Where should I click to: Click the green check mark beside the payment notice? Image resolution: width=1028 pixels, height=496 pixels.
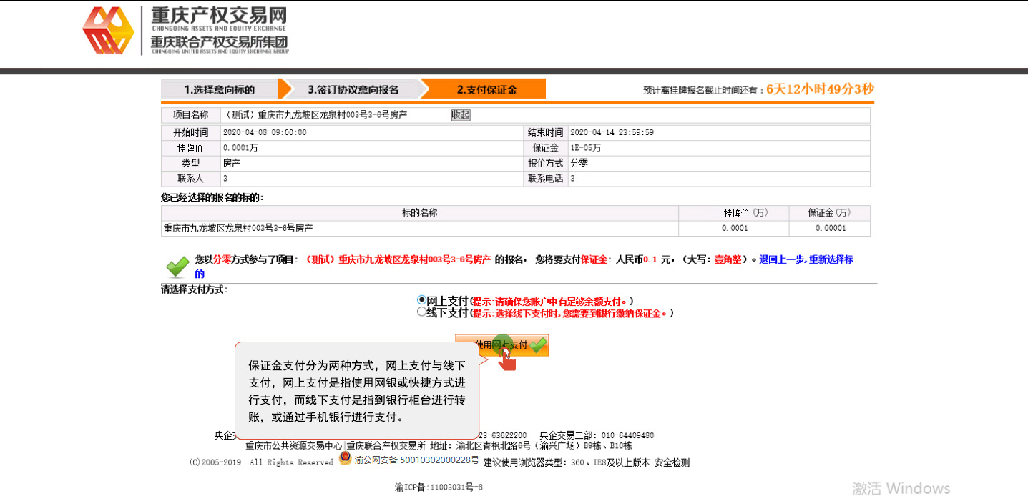click(x=177, y=267)
